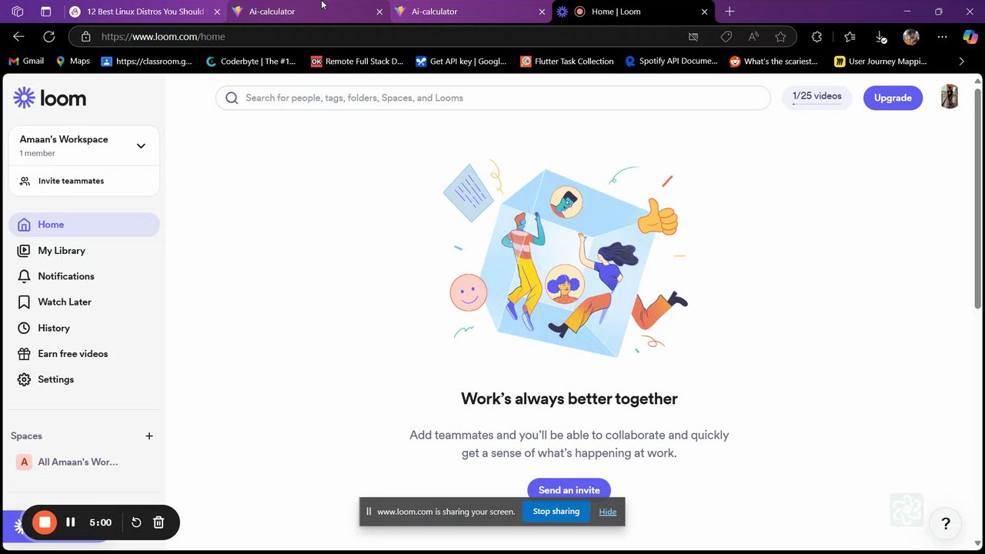Go back in the browser
The width and height of the screenshot is (985, 554).
pyautogui.click(x=19, y=36)
